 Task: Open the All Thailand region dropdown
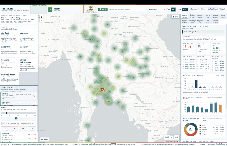coord(157,10)
